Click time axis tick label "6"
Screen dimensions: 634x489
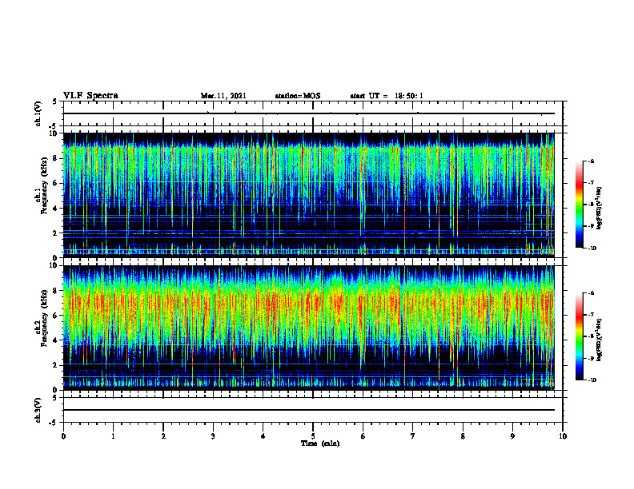click(363, 436)
